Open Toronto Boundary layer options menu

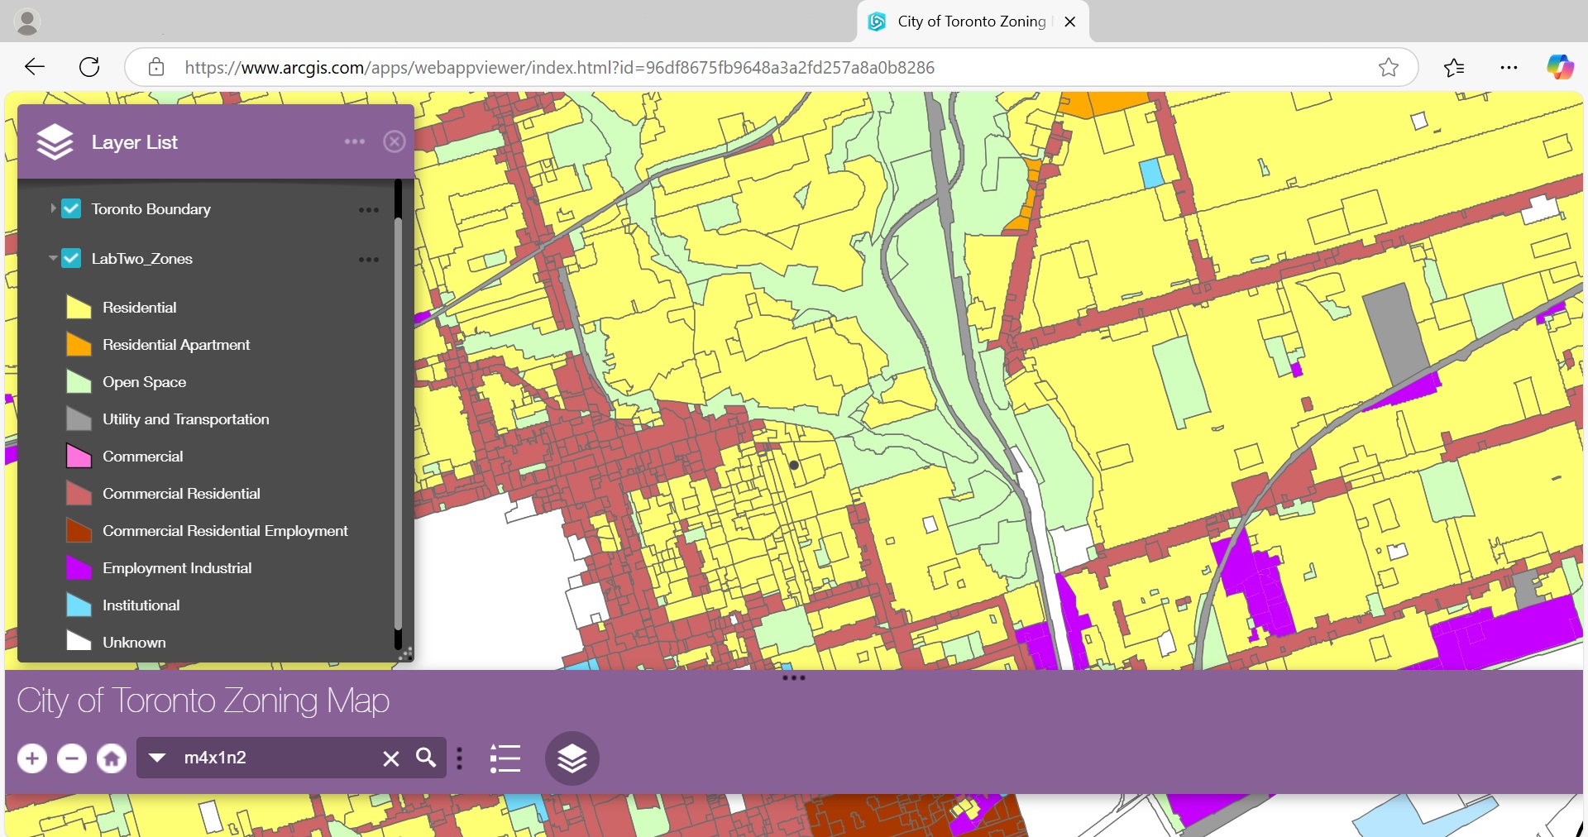click(369, 210)
